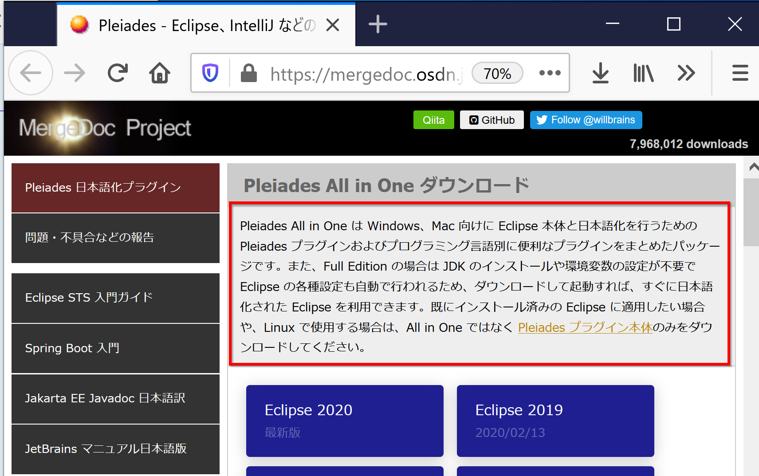The image size is (759, 476).
Task: Click the scrollbar up arrow
Action: tap(753, 167)
